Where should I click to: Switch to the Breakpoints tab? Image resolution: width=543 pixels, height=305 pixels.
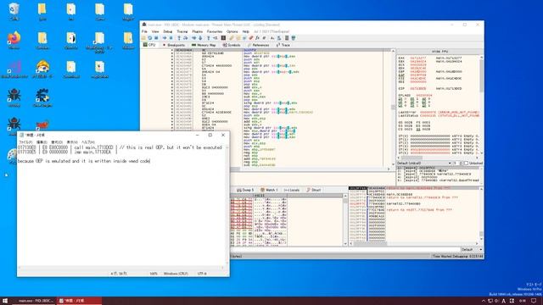coord(173,45)
